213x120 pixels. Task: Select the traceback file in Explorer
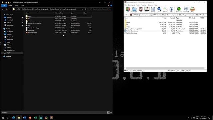point(31,30)
